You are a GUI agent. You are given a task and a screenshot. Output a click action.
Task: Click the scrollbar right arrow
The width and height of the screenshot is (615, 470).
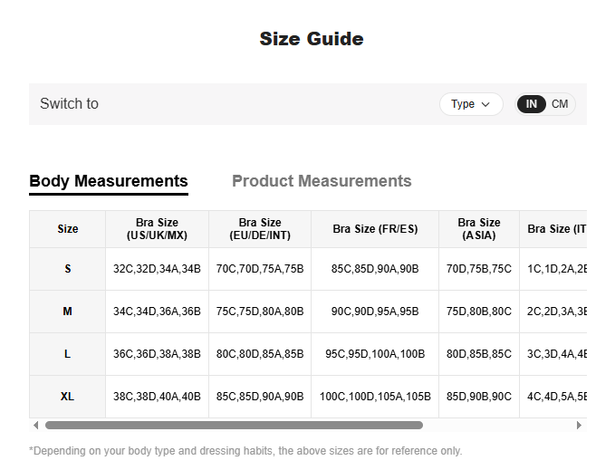coord(579,426)
